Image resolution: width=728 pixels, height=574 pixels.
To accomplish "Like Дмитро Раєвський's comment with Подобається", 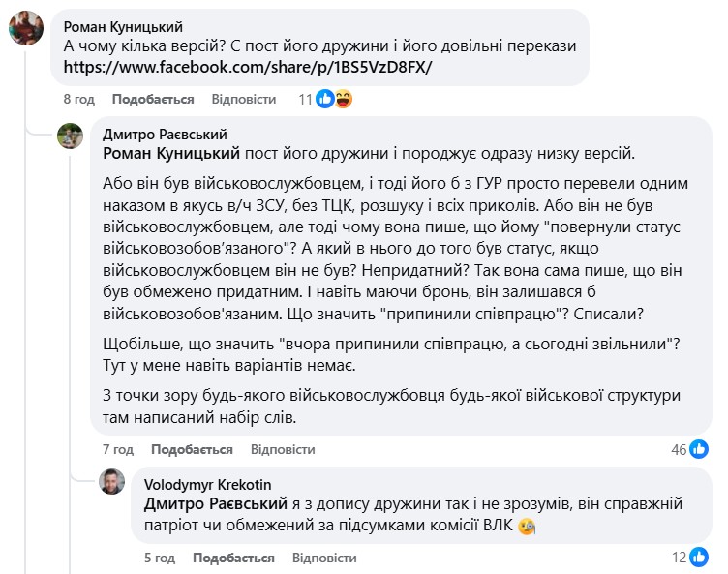I will click(192, 450).
